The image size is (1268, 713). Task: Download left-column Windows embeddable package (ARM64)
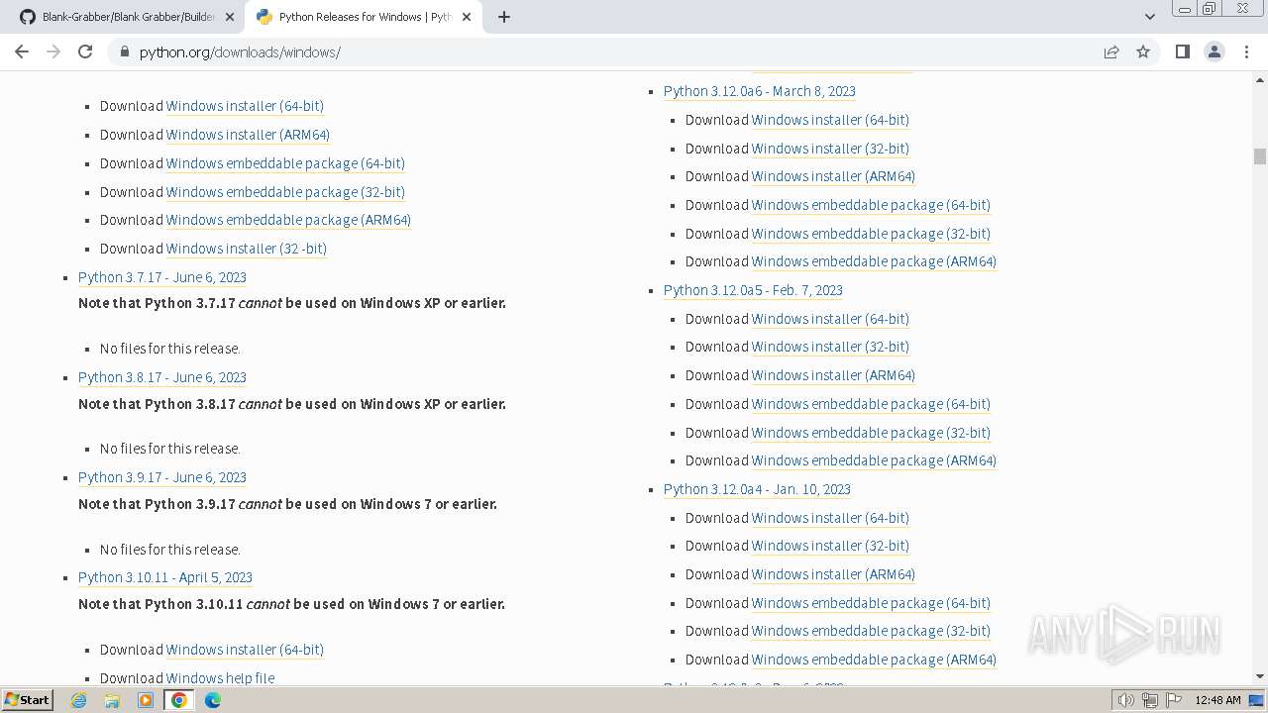tap(288, 220)
